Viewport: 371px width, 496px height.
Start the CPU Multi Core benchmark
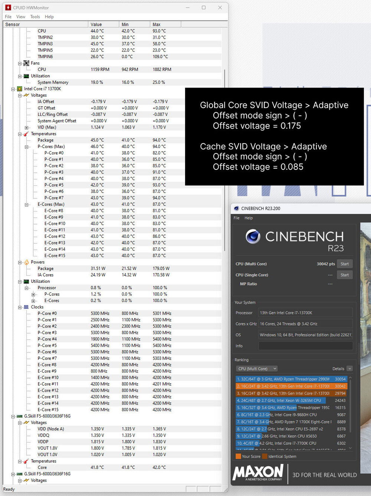point(345,264)
